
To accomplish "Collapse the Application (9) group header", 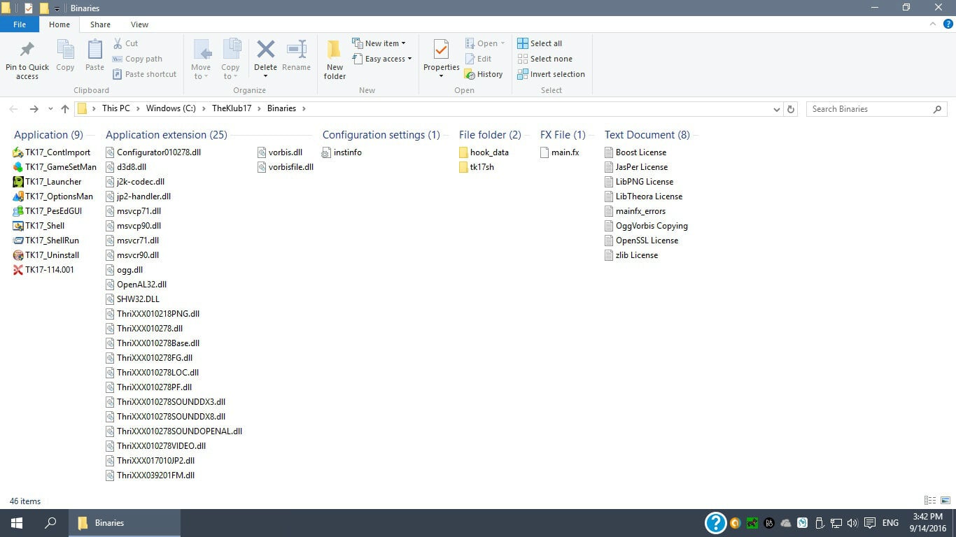I will pyautogui.click(x=48, y=135).
